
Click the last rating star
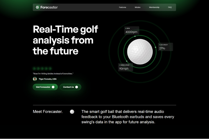click(50, 69)
